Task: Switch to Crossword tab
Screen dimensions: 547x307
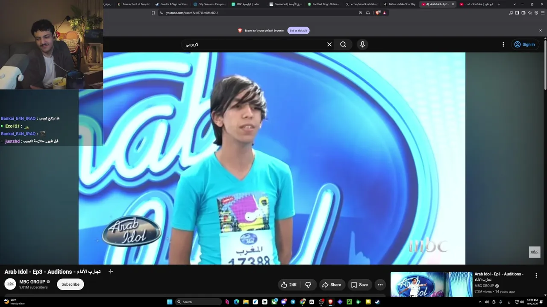Action: click(285, 4)
